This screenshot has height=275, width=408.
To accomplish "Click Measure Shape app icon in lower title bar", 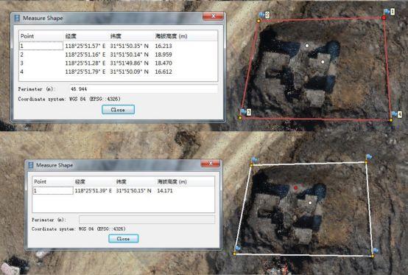I will pos(31,165).
